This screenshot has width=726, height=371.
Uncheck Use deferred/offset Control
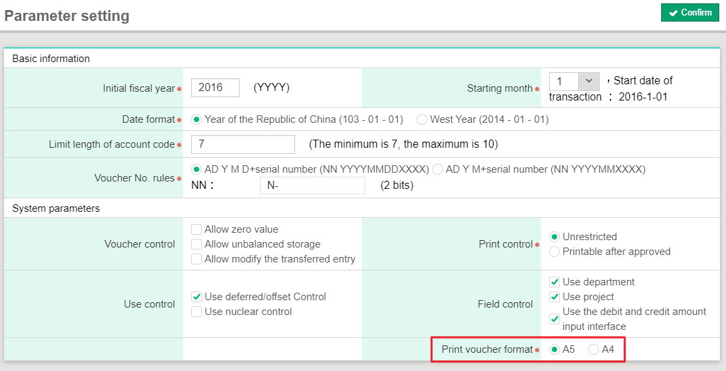point(197,297)
